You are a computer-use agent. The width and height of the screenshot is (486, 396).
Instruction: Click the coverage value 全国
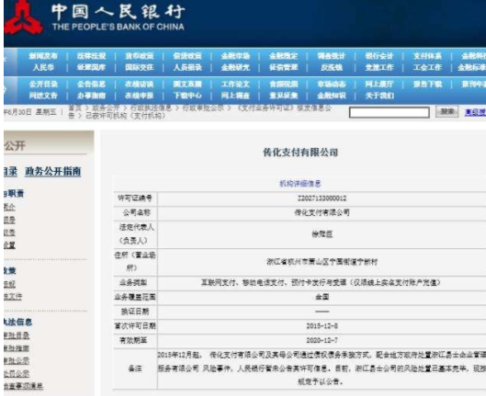pos(322,297)
